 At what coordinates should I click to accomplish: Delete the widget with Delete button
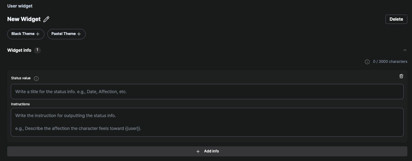(x=396, y=19)
